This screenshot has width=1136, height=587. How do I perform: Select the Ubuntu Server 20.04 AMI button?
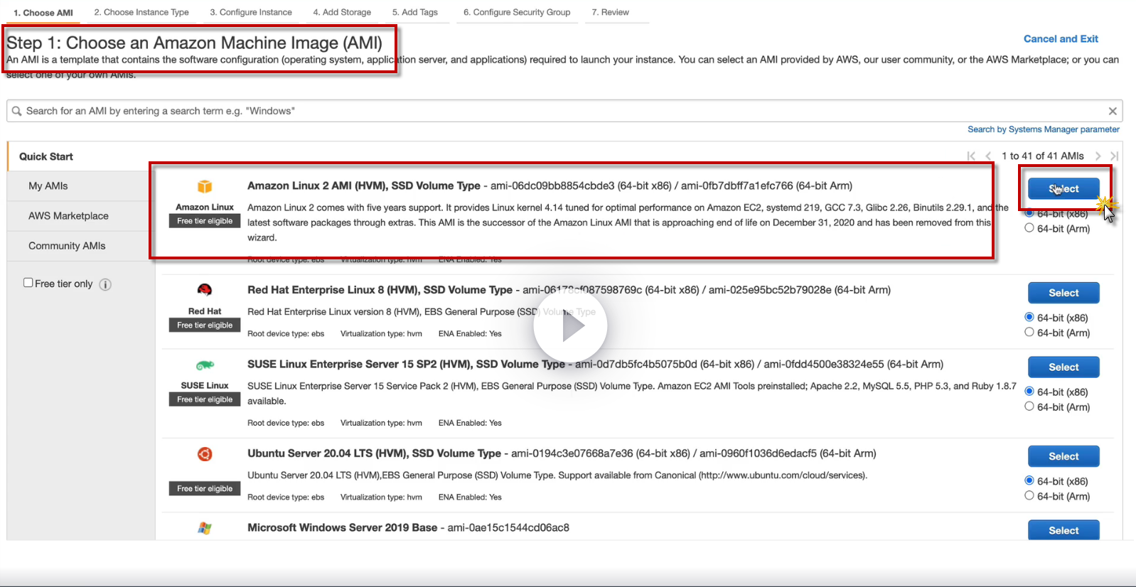point(1063,456)
